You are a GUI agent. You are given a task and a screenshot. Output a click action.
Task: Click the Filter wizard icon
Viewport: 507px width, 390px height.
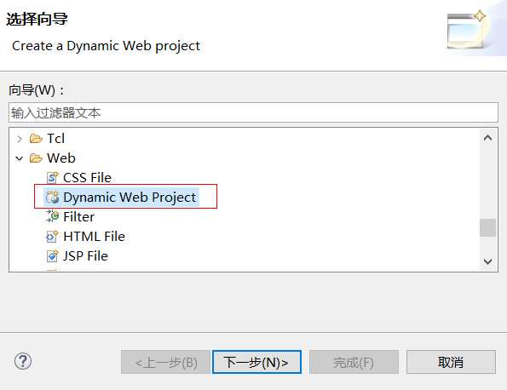pyautogui.click(x=52, y=216)
